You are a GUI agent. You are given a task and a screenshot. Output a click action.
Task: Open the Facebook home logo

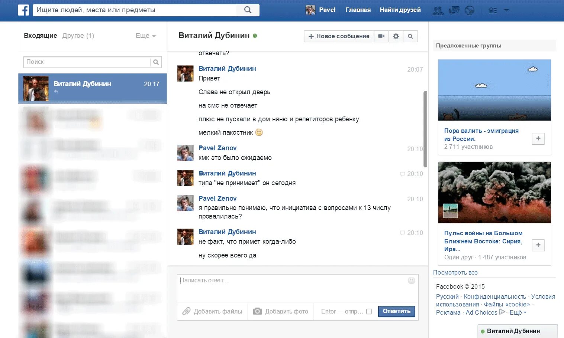23,10
